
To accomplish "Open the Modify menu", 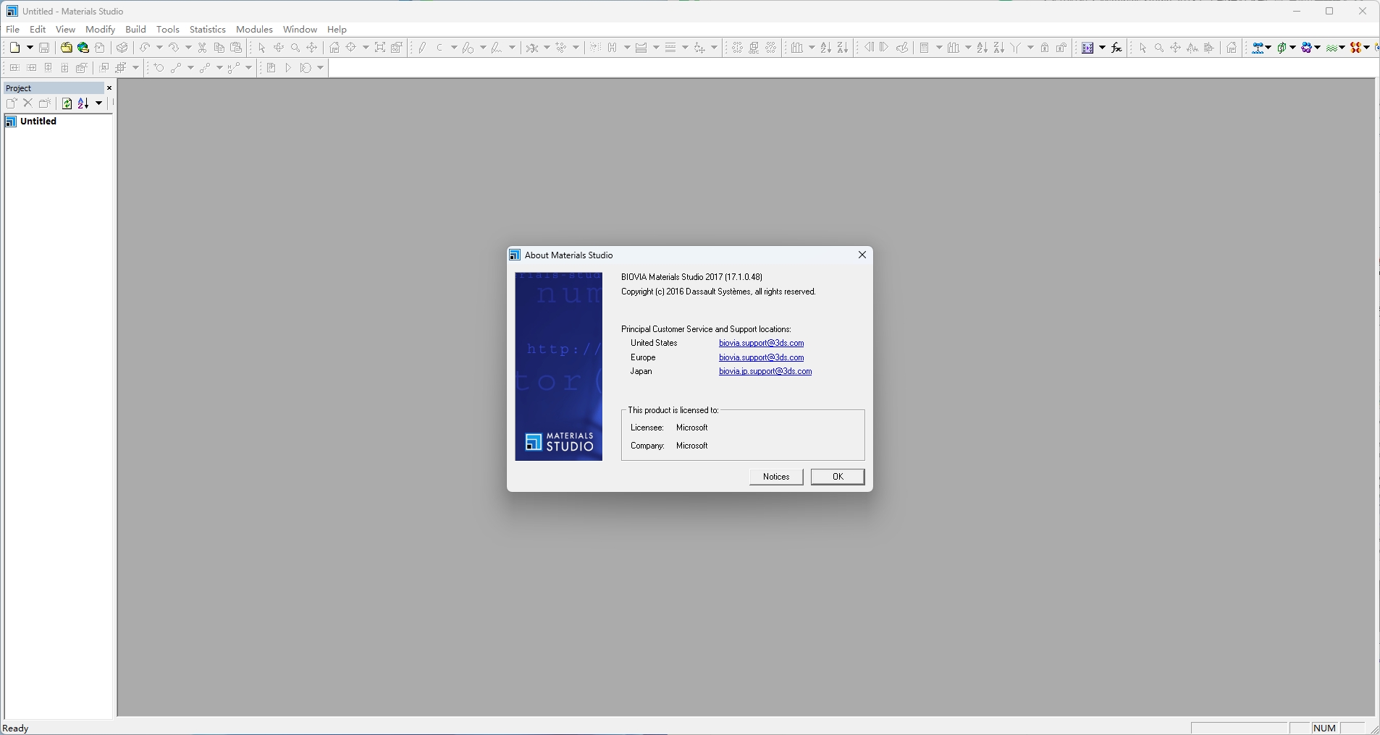I will tap(100, 30).
